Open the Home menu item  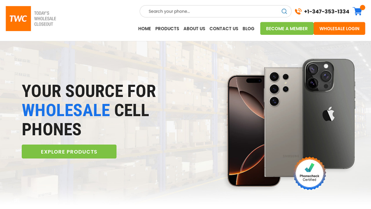click(x=145, y=29)
